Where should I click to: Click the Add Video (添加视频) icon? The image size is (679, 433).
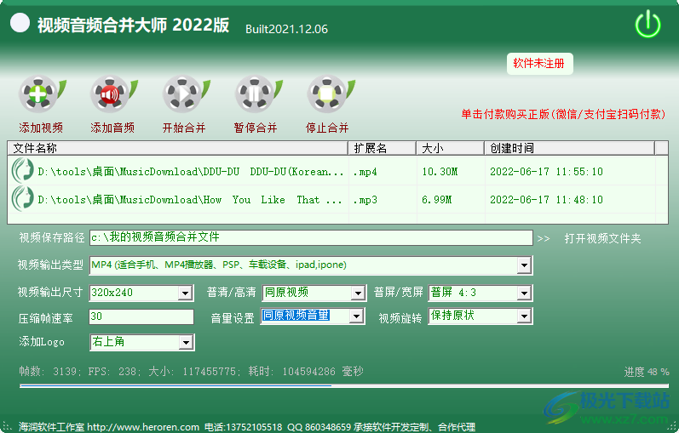(42, 94)
